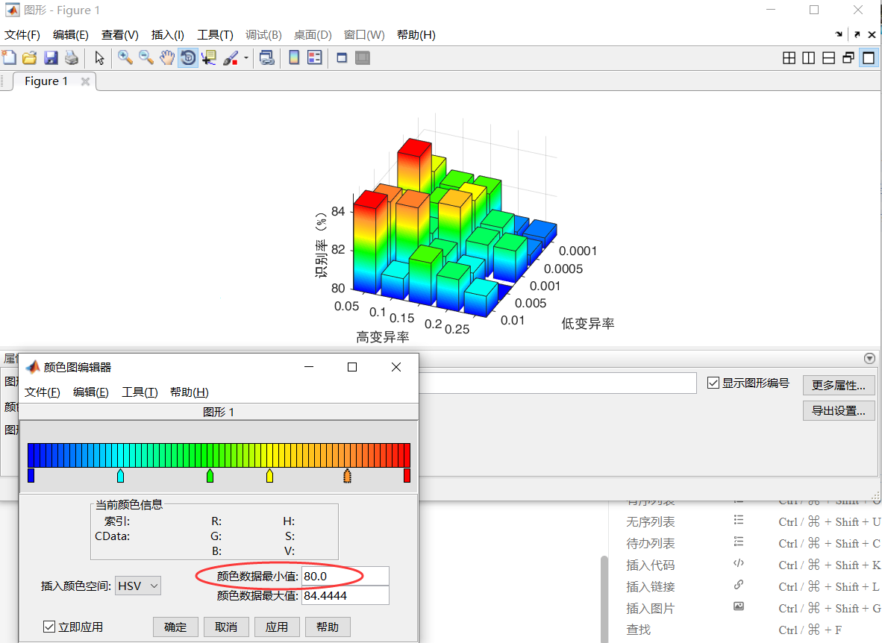This screenshot has width=882, height=643.
Task: Click the figure name input field
Action: pyautogui.click(x=557, y=383)
